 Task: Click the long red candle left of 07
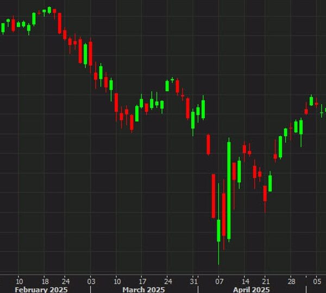point(214,195)
